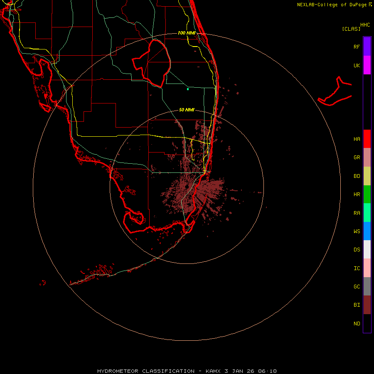Click the RF purple legend swatch
The height and width of the screenshot is (374, 374).
(x=367, y=47)
